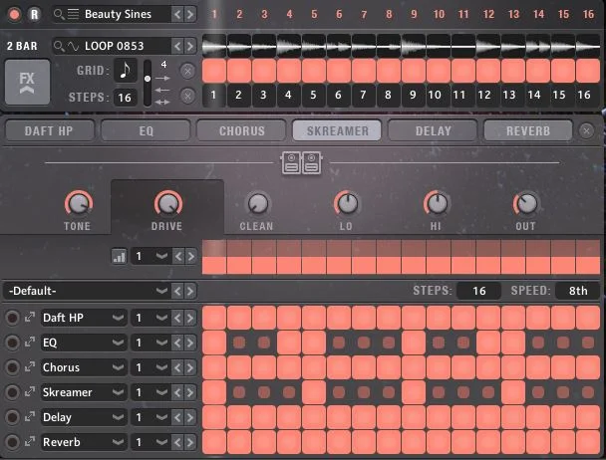
Task: Set forward playback direction arrow
Action: pos(162,79)
